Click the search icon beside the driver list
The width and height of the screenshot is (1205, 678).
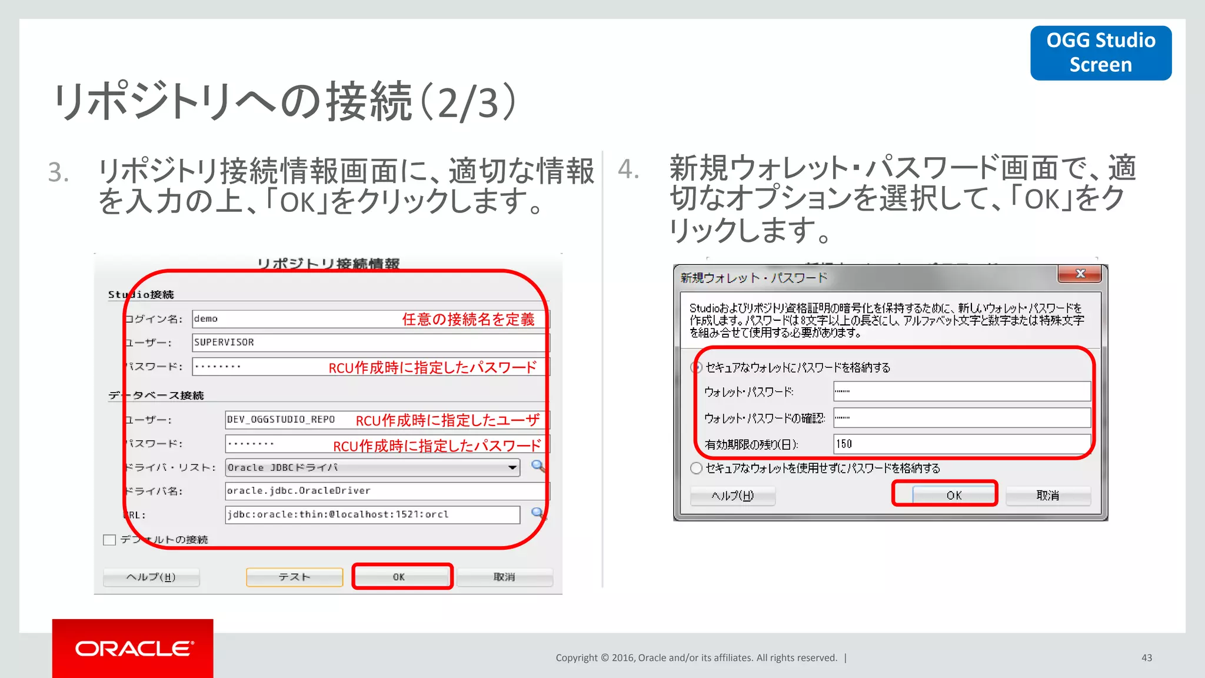538,466
